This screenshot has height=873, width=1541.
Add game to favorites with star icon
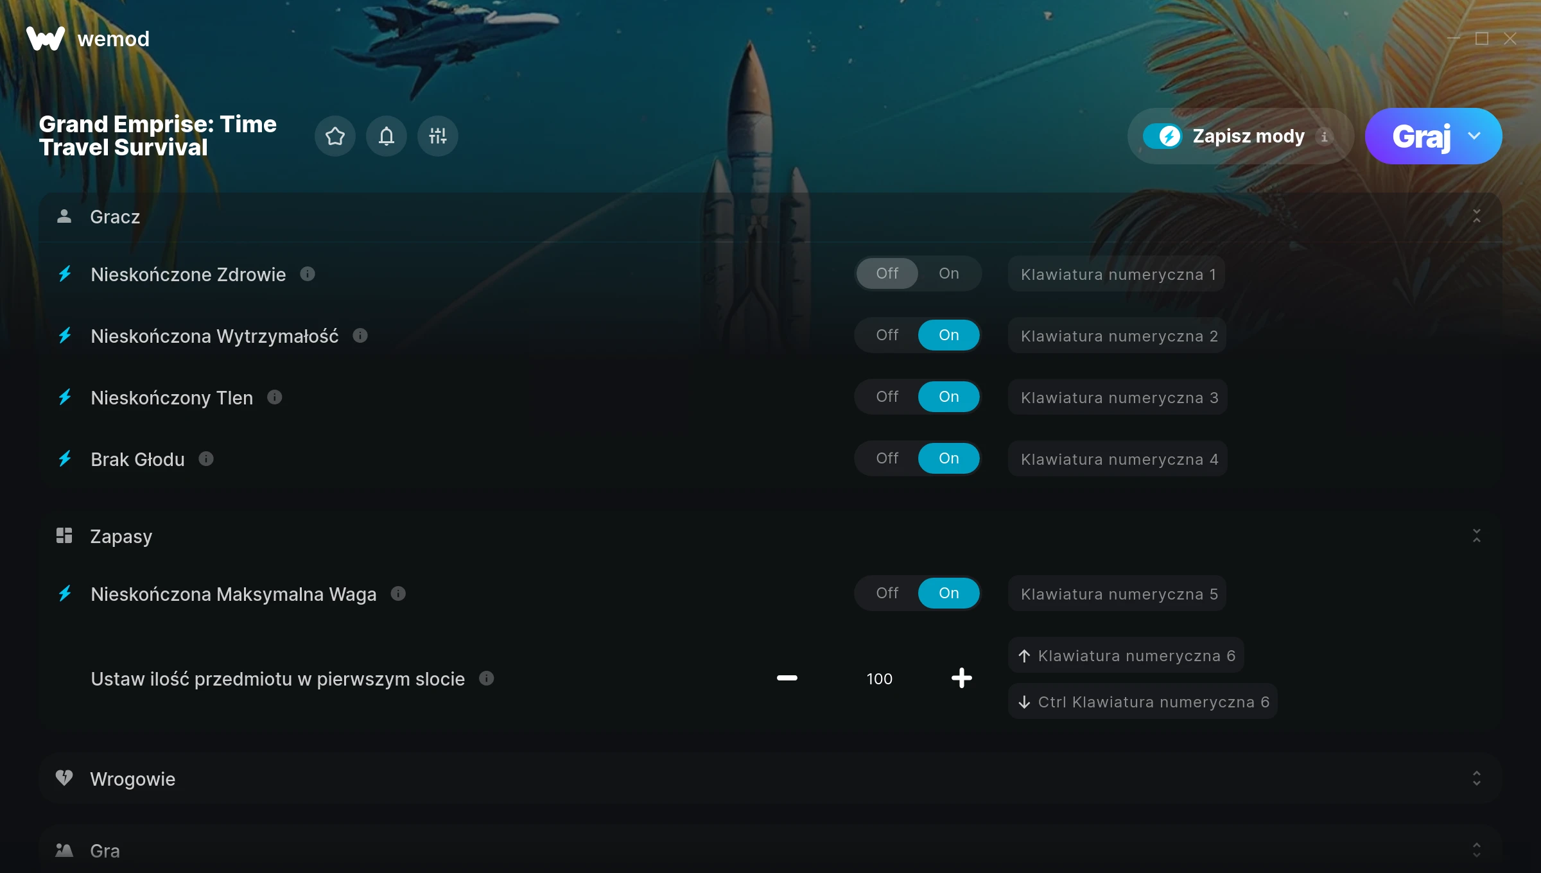click(x=335, y=136)
